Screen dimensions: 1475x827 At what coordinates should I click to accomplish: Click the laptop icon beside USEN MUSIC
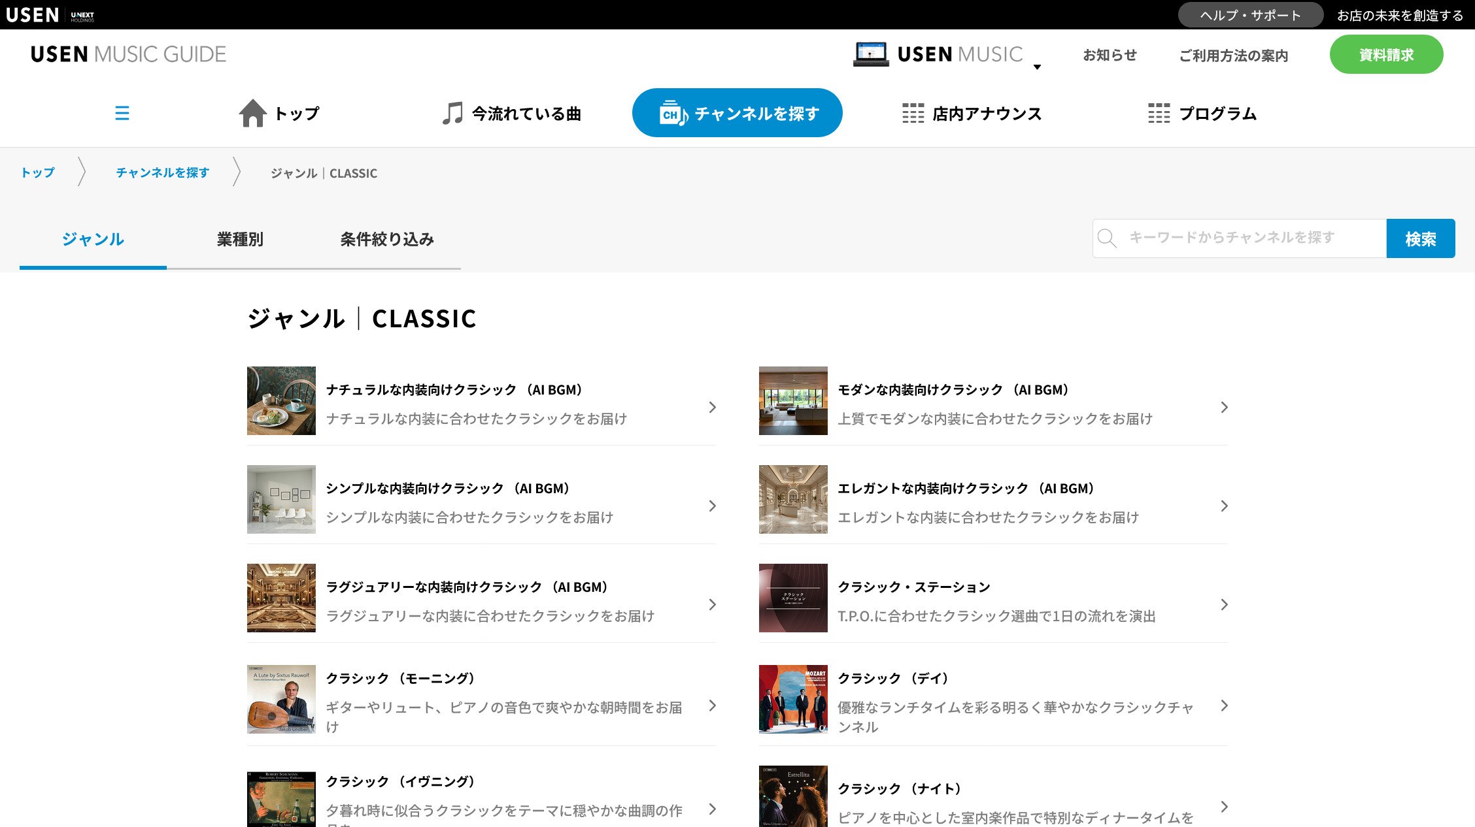point(871,54)
